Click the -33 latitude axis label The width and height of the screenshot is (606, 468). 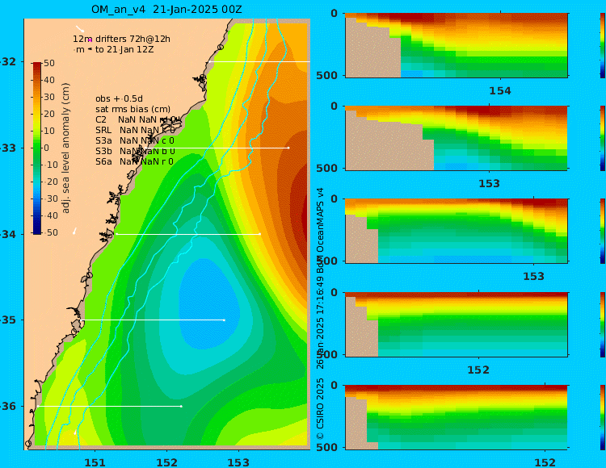8,148
